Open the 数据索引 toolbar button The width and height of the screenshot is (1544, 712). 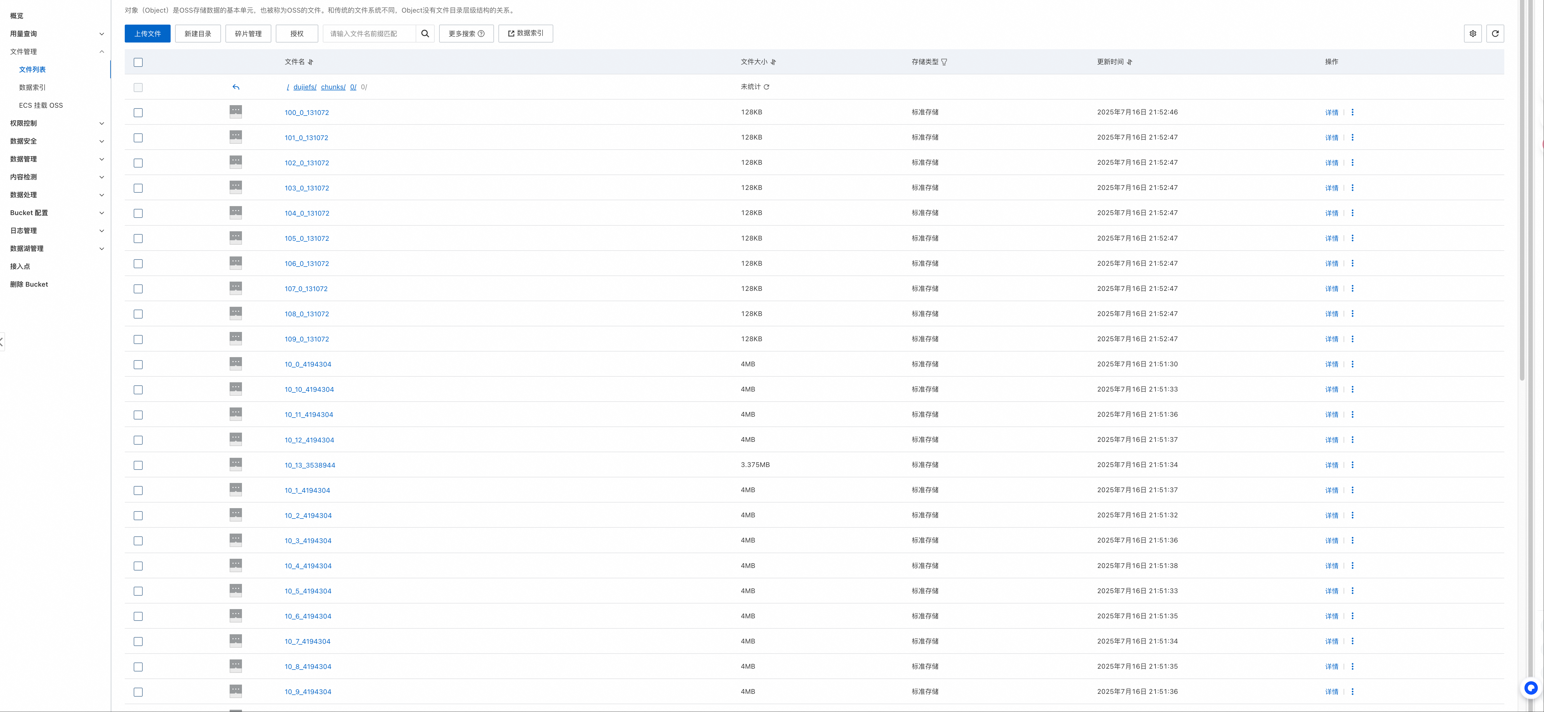(x=526, y=34)
